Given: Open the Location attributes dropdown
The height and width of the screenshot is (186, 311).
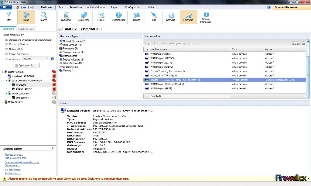Looking at the screenshot, I should pyautogui.click(x=36, y=59).
